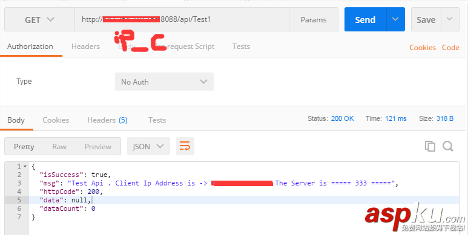The width and height of the screenshot is (468, 235).
Task: Open the request Tests tab
Action: [x=241, y=47]
